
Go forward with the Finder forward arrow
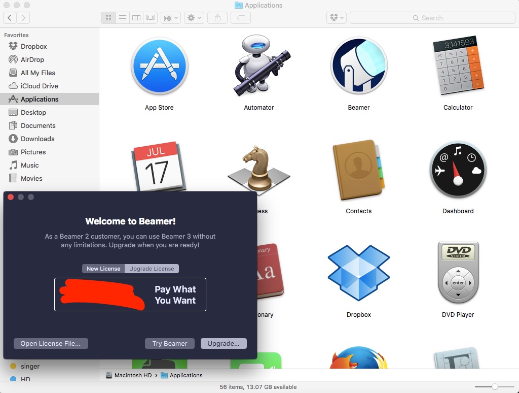point(23,18)
